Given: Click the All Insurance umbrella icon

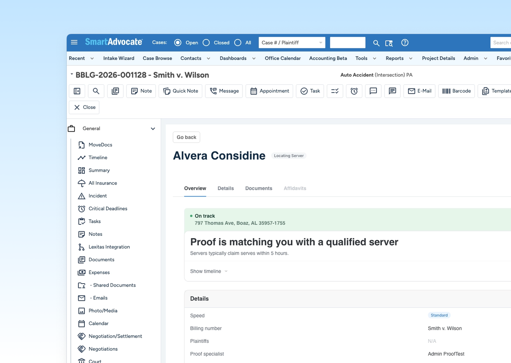Looking at the screenshot, I should coord(81,183).
